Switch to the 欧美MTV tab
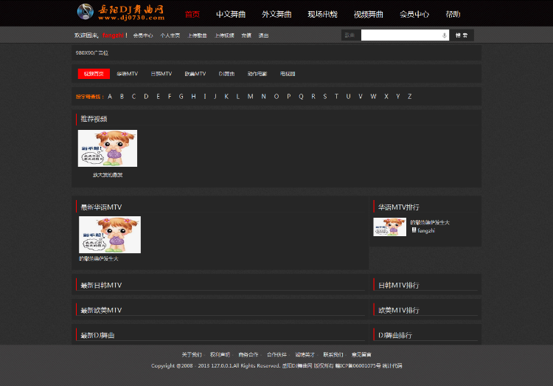Viewport: 553px width, 386px height. (195, 74)
